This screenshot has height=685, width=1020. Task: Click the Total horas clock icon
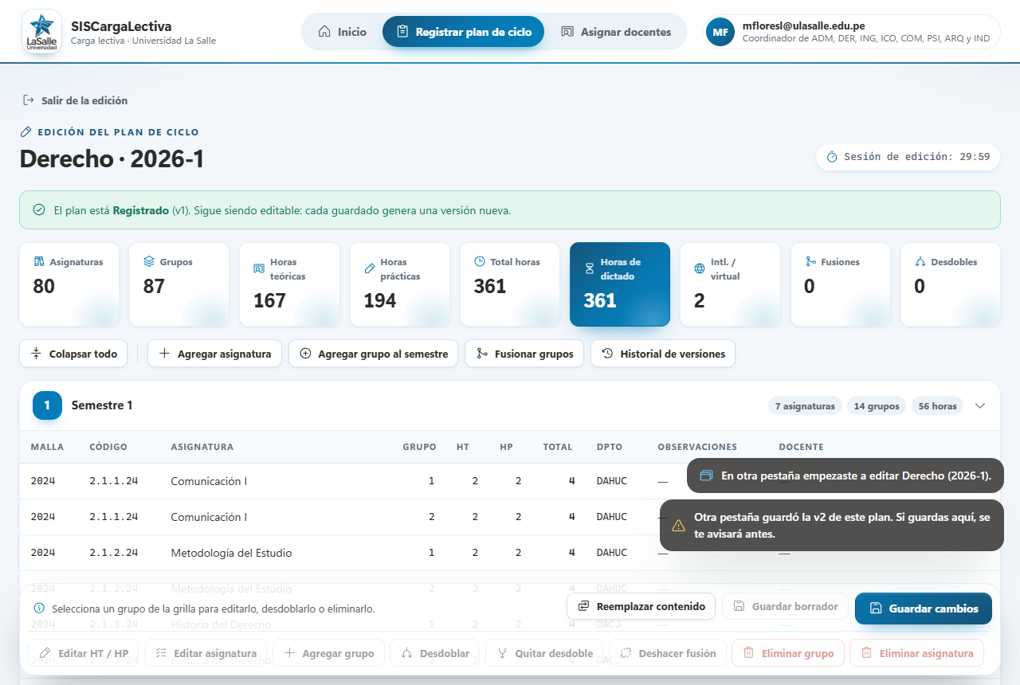480,261
